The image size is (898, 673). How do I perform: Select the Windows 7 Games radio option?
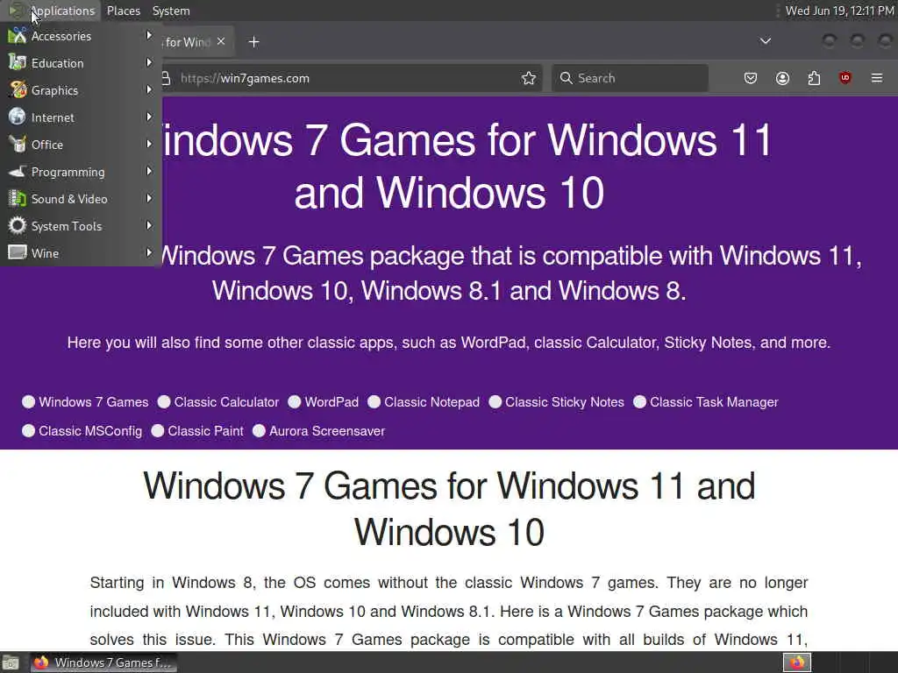28,401
